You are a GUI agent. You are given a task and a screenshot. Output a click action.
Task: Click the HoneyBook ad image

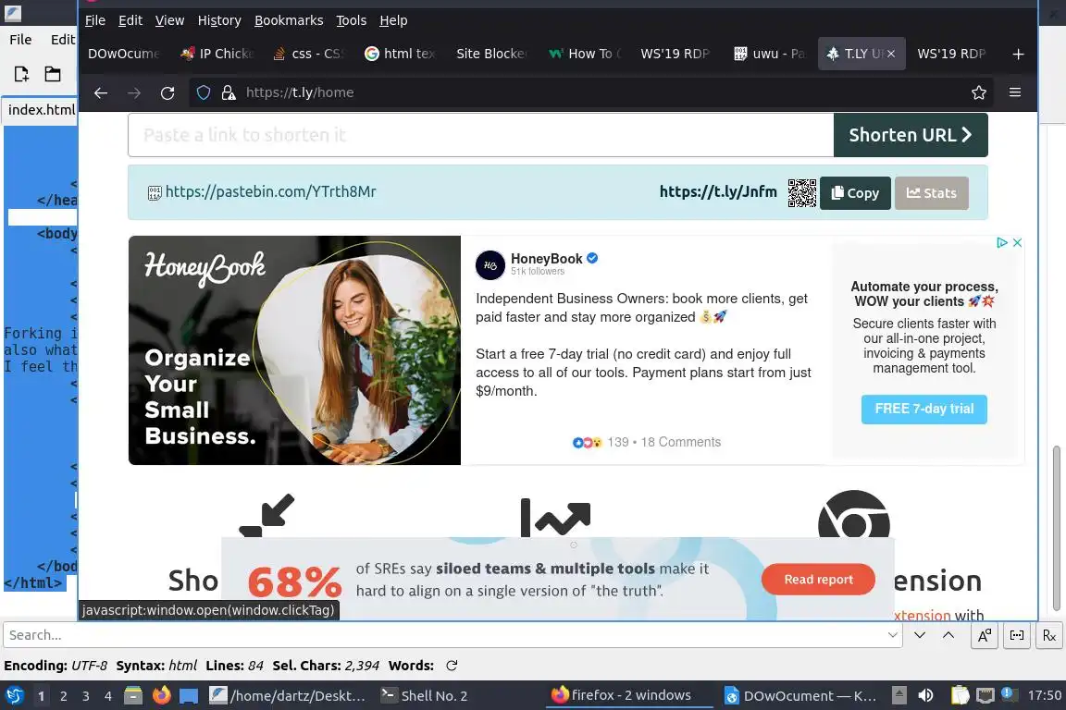(294, 349)
